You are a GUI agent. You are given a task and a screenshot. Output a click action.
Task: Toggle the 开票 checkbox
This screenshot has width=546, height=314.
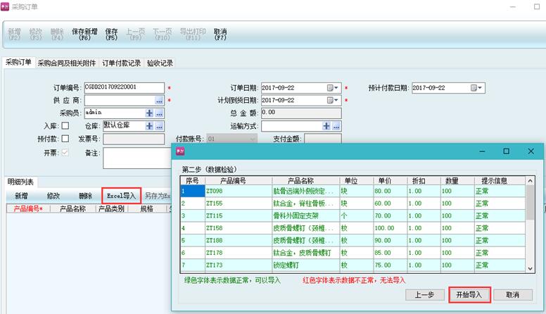pos(65,153)
